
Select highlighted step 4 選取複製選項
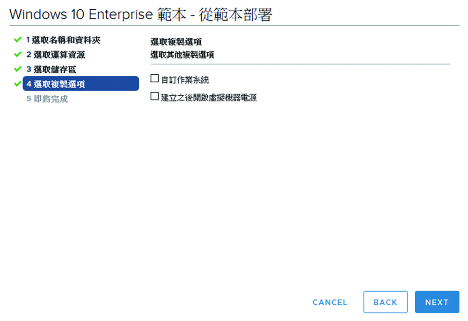(x=80, y=84)
